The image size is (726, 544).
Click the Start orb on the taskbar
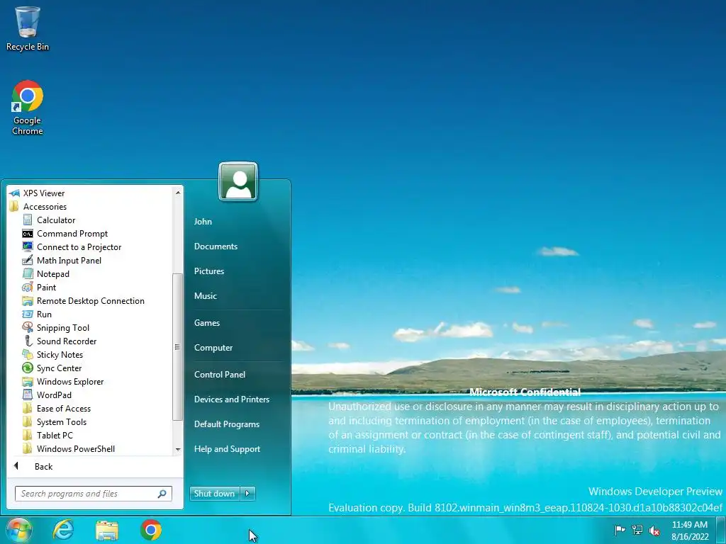pyautogui.click(x=18, y=530)
